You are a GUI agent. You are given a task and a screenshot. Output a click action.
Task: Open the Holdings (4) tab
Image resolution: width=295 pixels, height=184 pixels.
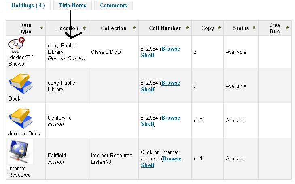coord(28,6)
